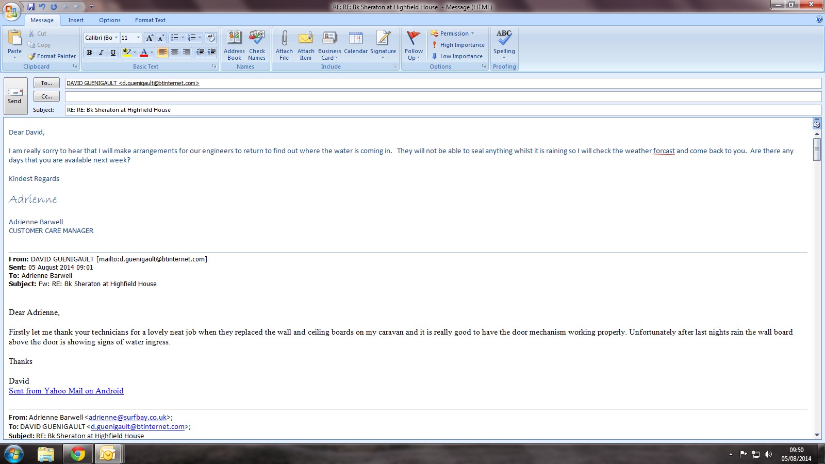Viewport: 825px width, 464px height.
Task: Switch to the Format Text ribbon tab
Action: click(150, 20)
